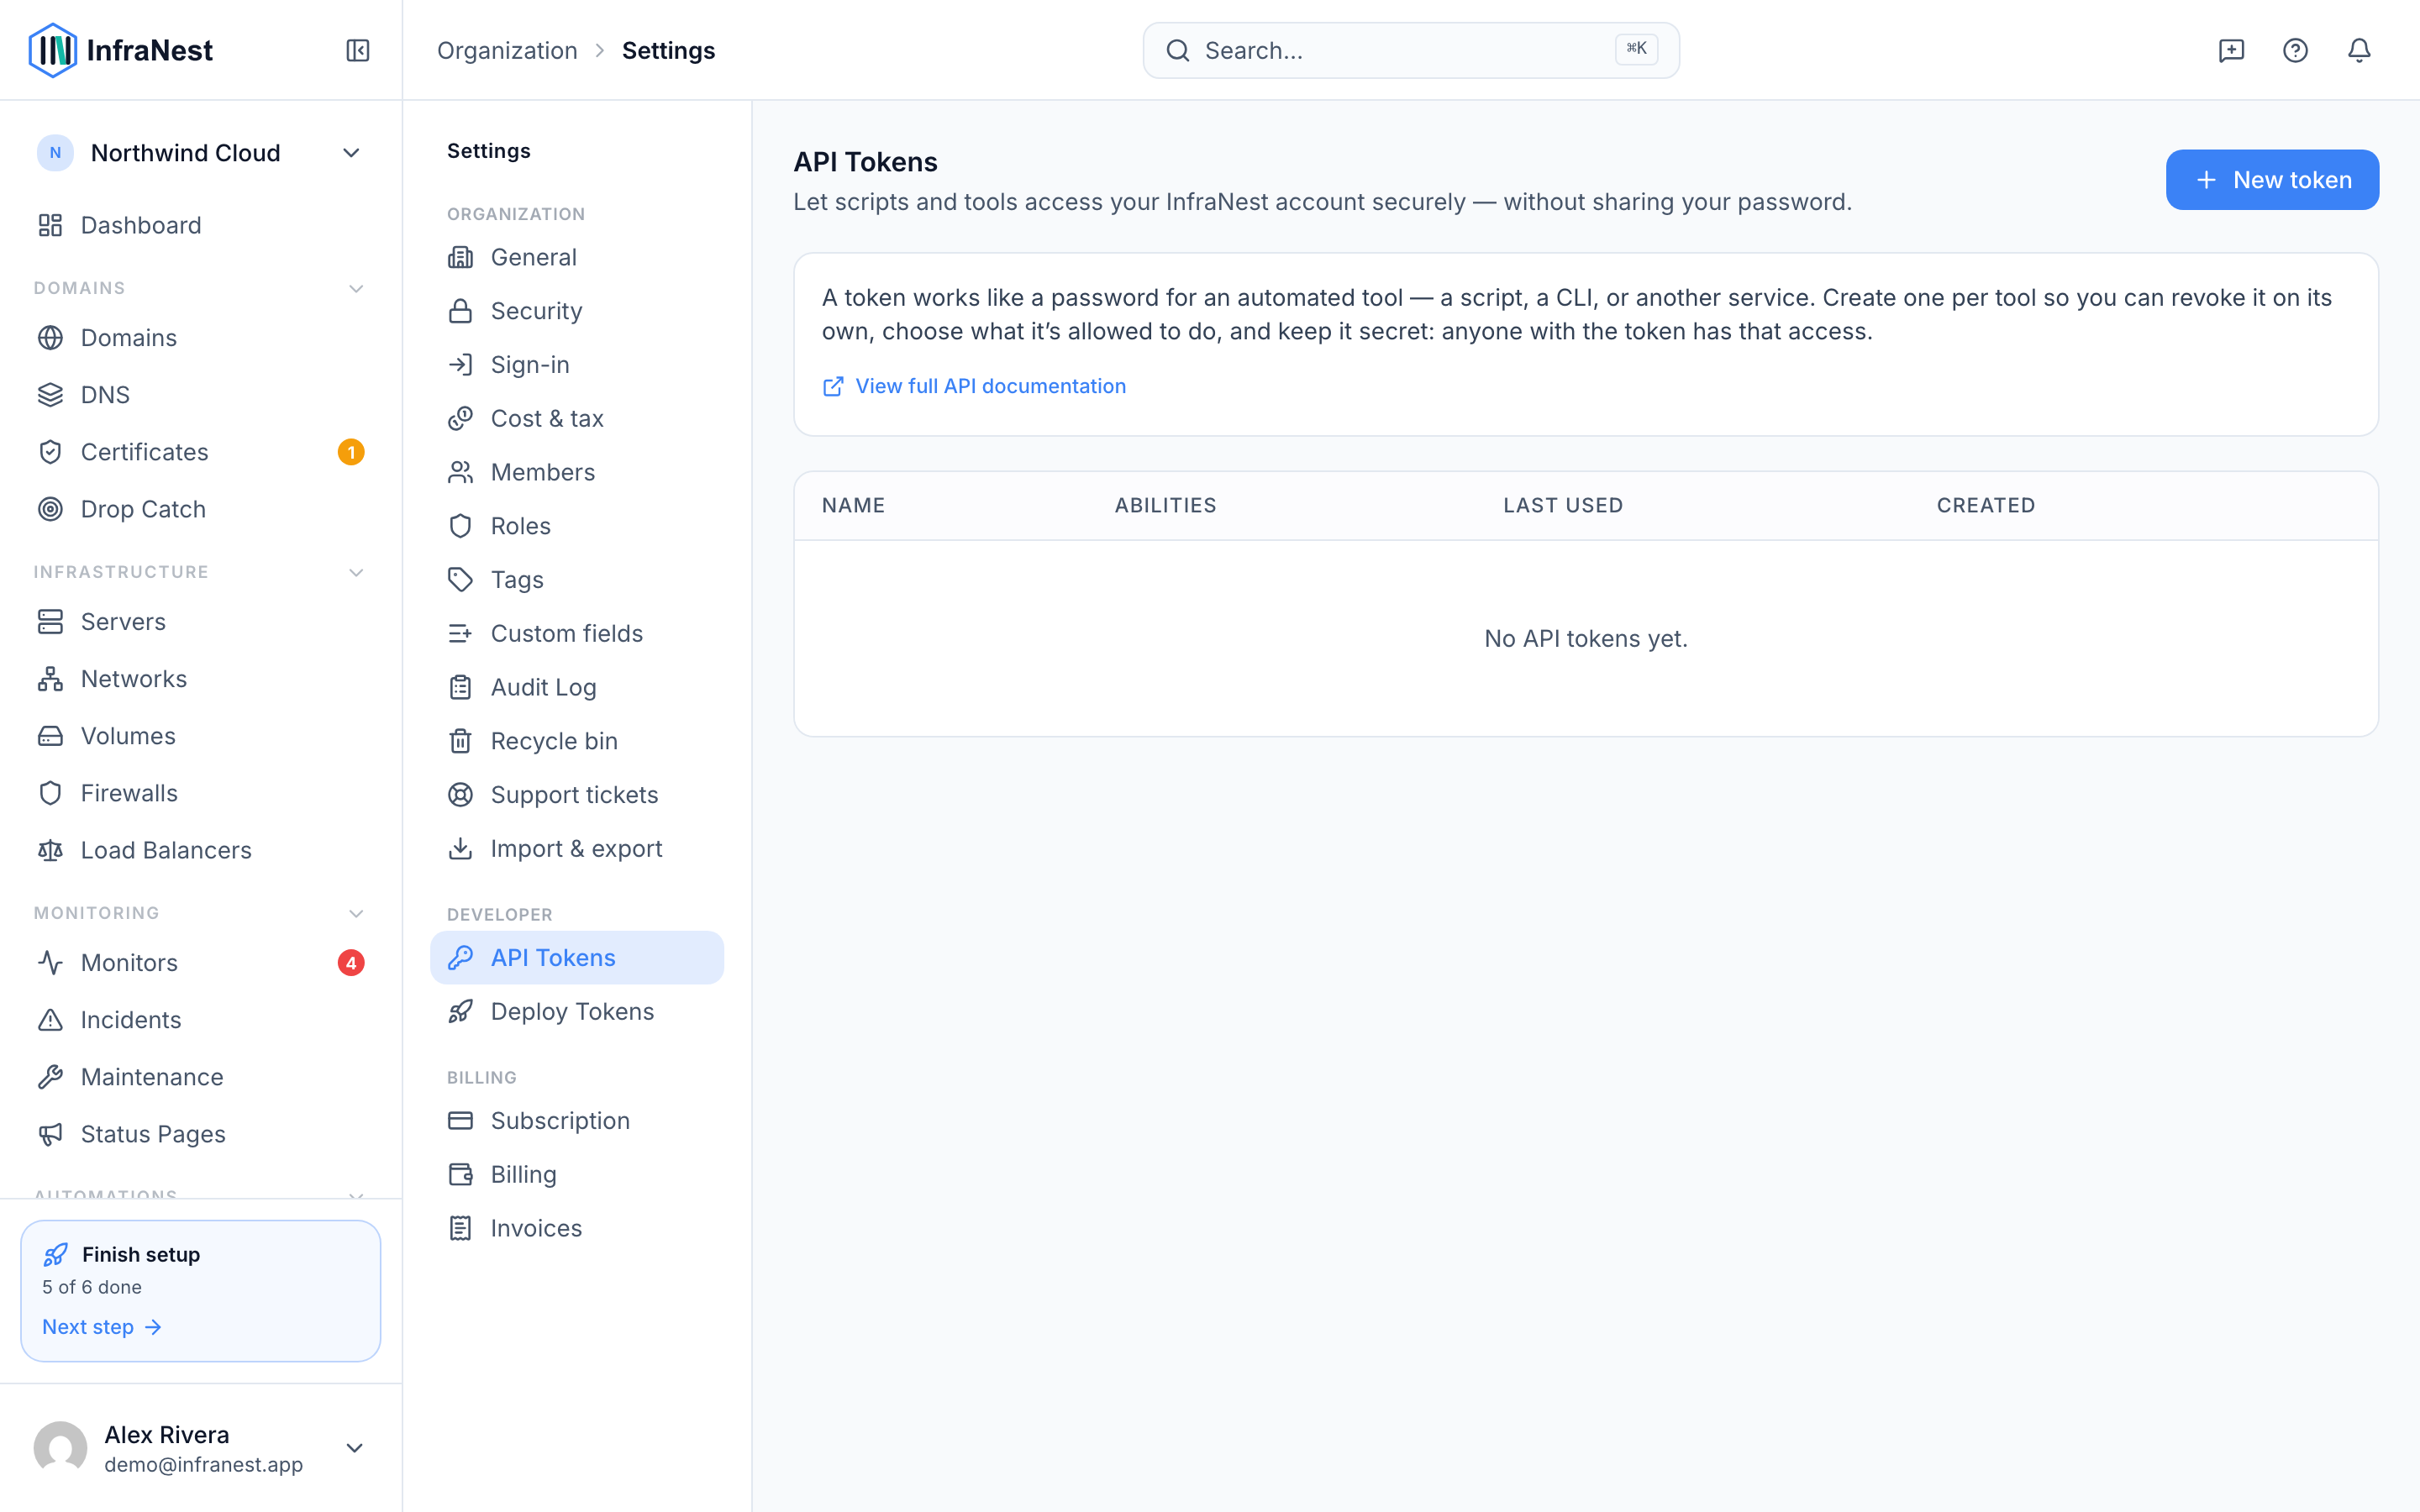Open Maintenance page
The image size is (2420, 1512).
pyautogui.click(x=200, y=1077)
